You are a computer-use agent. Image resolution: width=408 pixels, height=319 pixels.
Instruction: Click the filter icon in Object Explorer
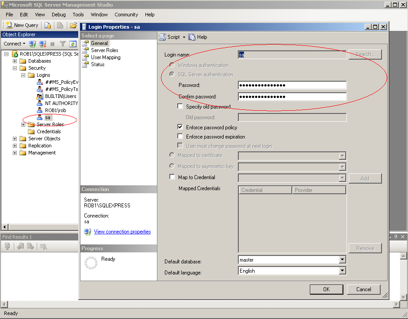[x=62, y=44]
